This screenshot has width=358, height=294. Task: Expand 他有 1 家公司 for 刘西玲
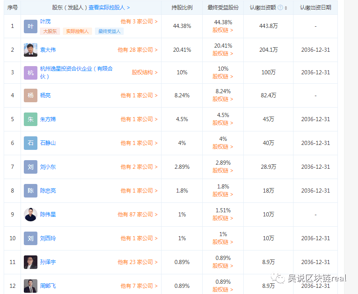[x=139, y=238]
